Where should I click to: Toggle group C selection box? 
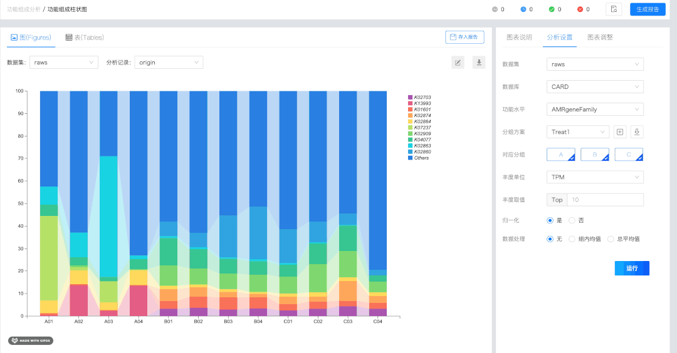[629, 155]
